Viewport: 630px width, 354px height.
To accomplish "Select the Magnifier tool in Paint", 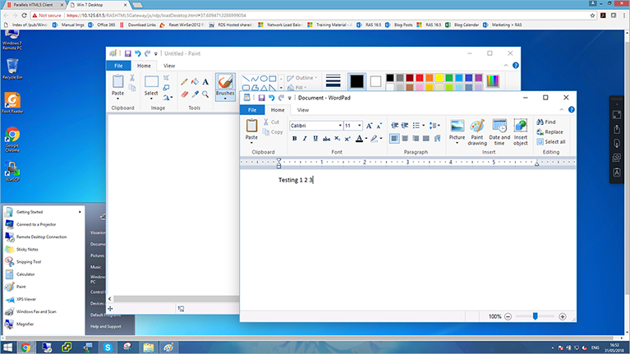I will [x=205, y=94].
